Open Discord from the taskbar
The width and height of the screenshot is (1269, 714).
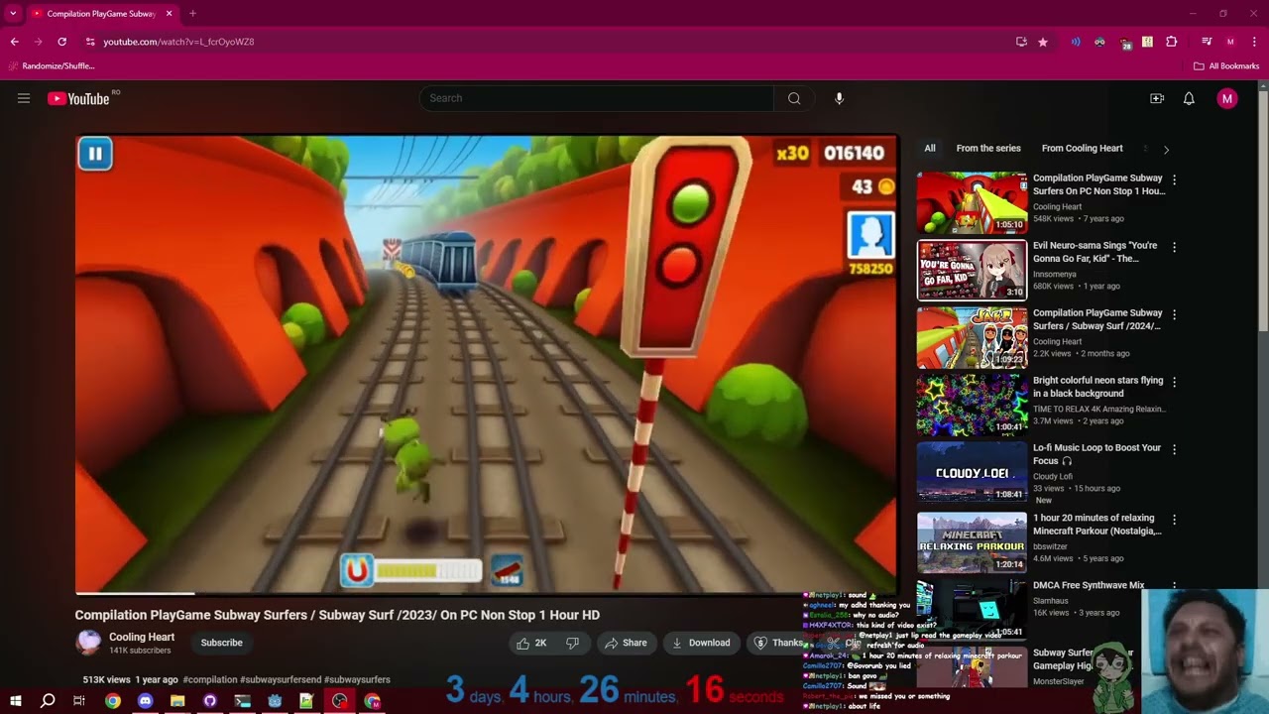[x=146, y=701]
